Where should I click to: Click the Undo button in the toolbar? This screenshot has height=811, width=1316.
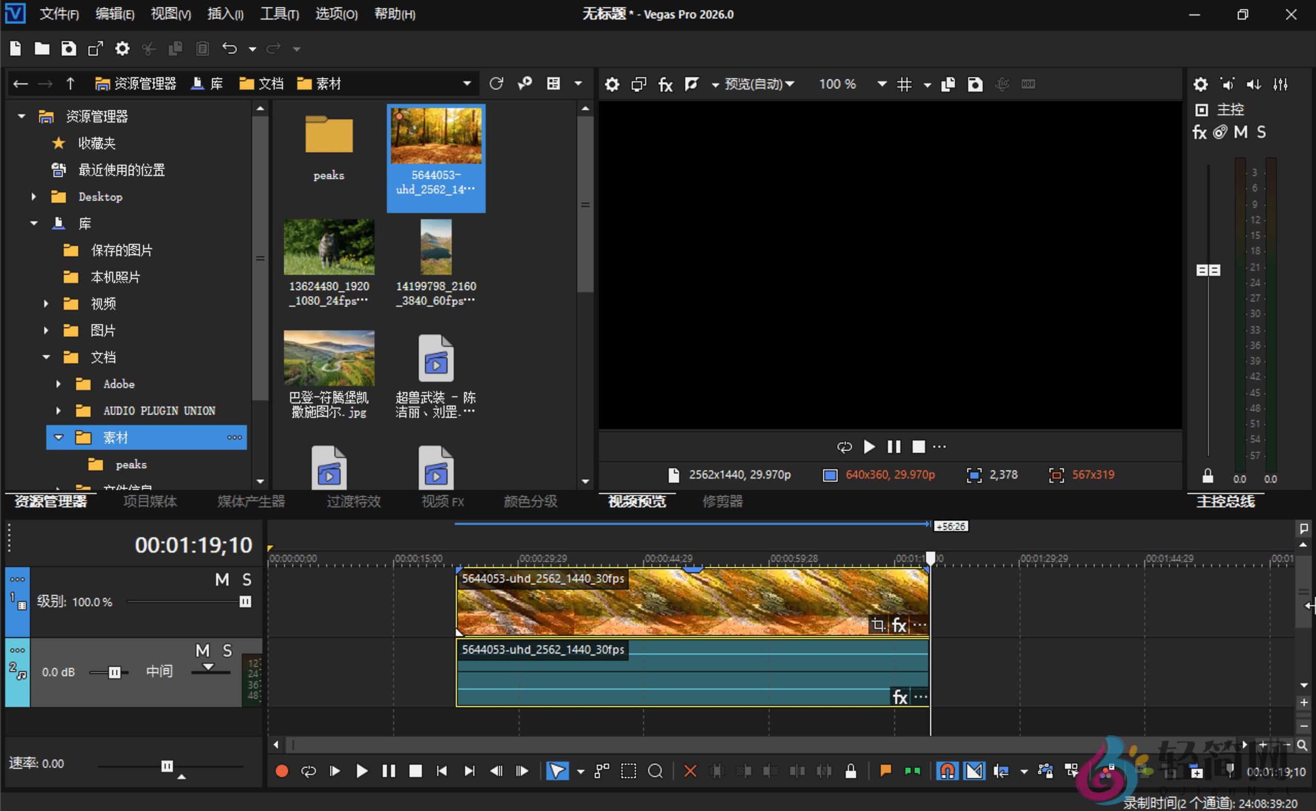pyautogui.click(x=229, y=48)
